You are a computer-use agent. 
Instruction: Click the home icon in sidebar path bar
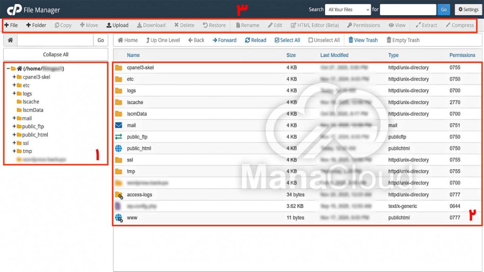10,41
